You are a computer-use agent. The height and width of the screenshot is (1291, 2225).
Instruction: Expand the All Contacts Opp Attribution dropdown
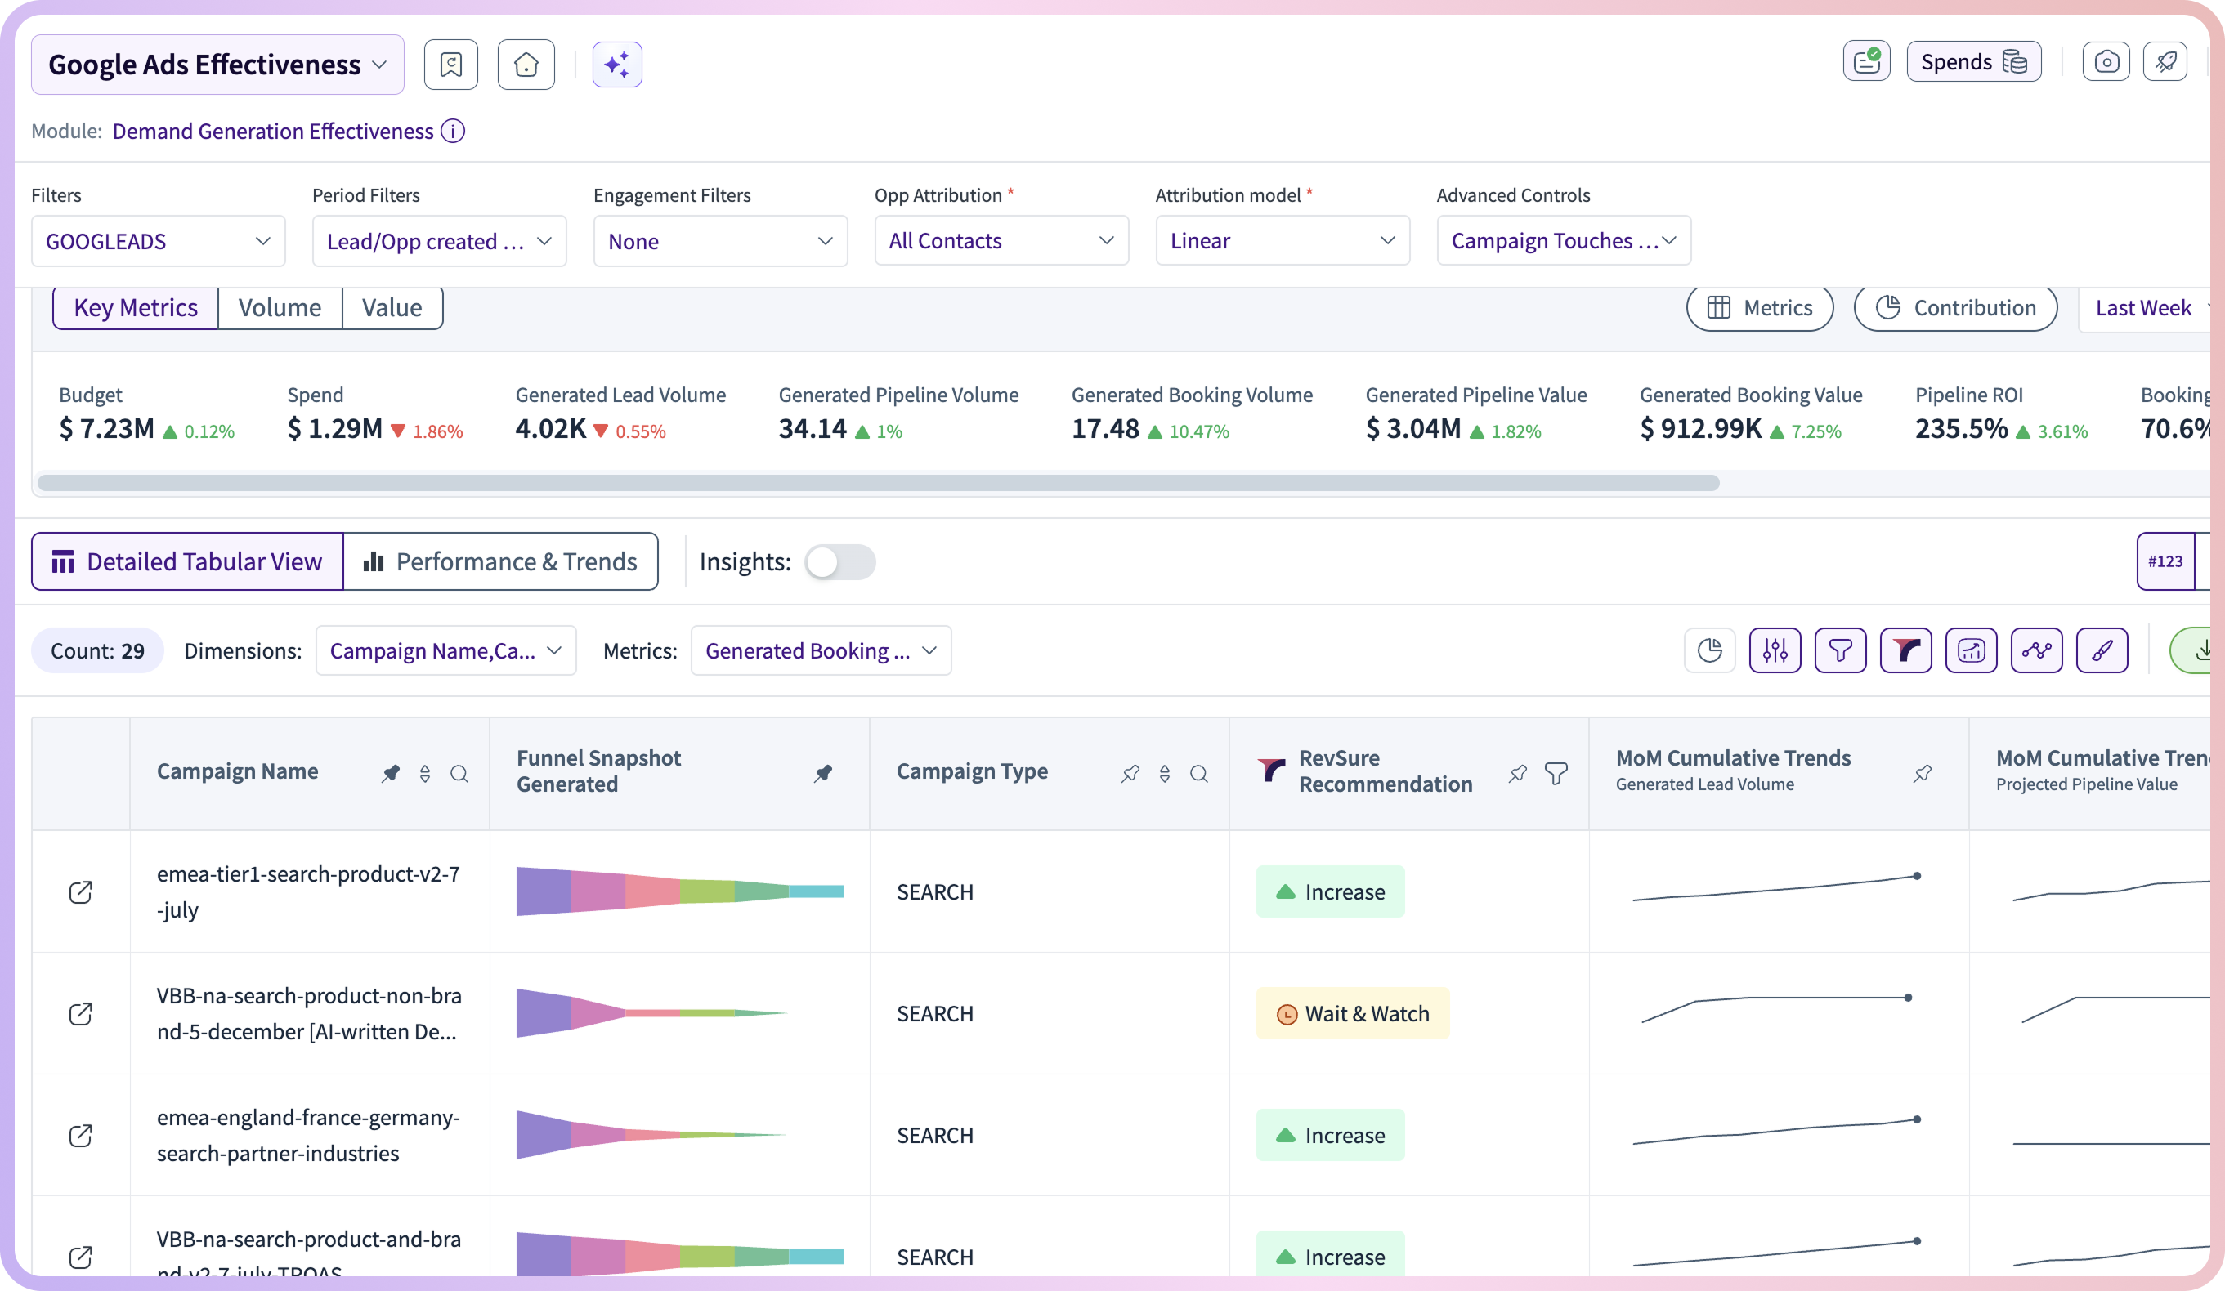point(1001,240)
